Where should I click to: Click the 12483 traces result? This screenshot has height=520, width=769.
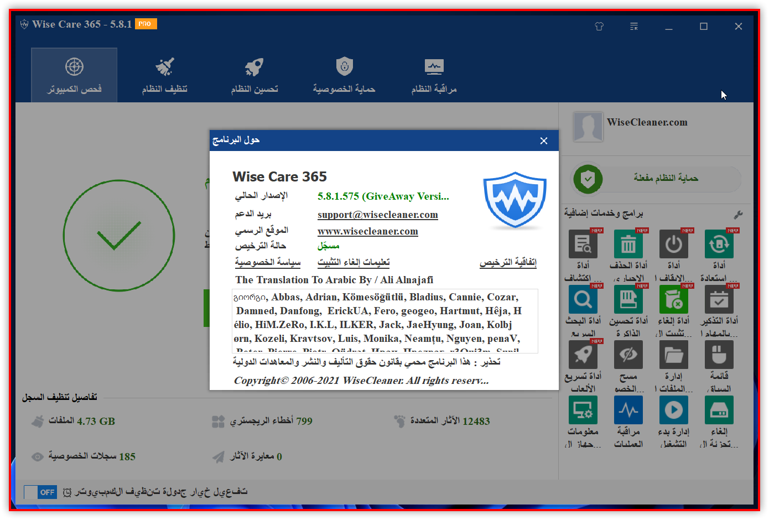(x=450, y=421)
